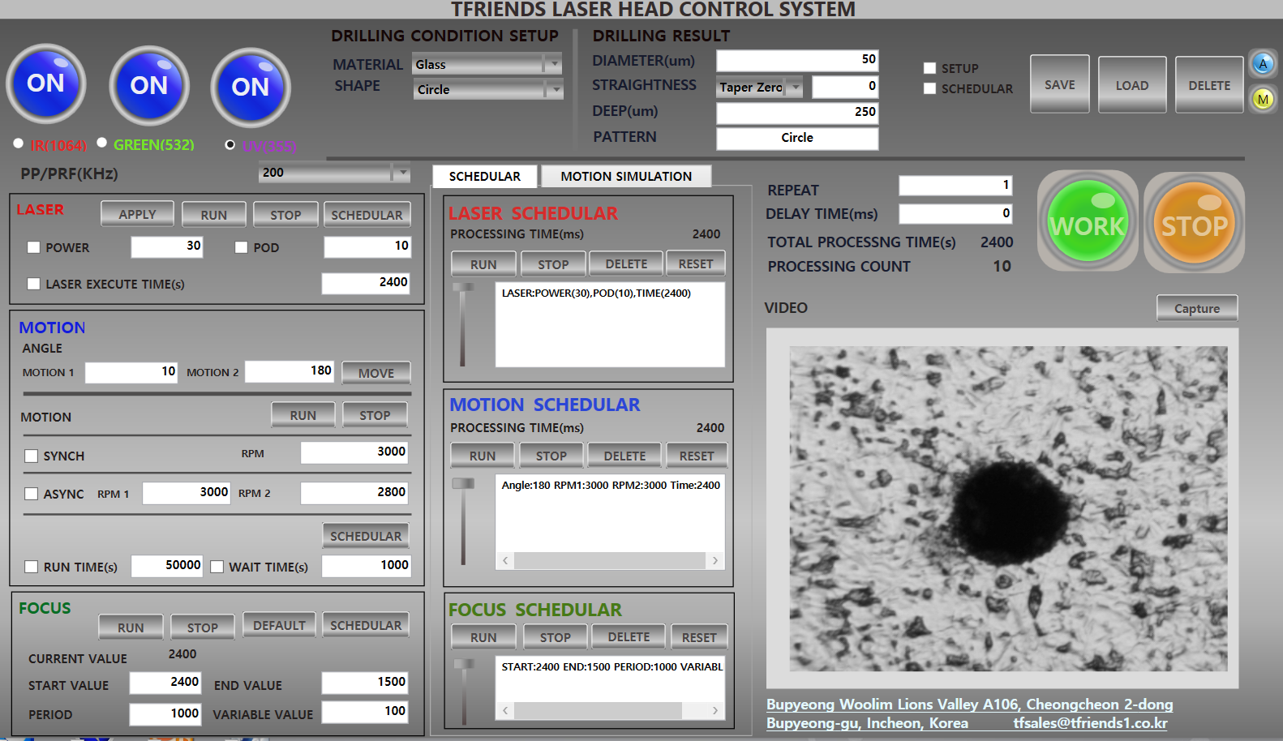Toggle the IR(1064) laser ON button

[x=46, y=84]
